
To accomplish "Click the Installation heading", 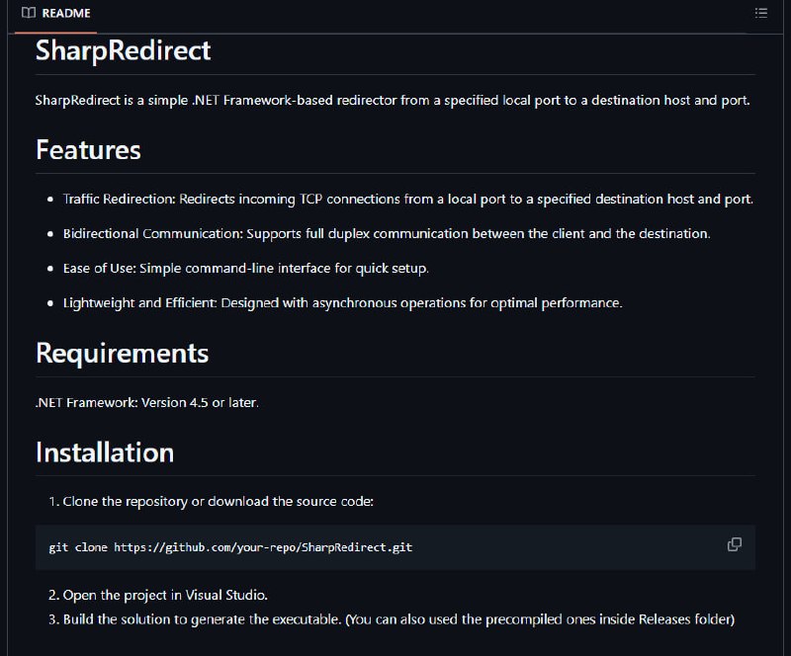I will [x=105, y=452].
